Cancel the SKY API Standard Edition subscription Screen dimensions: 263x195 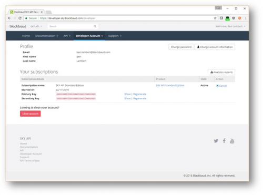coord(221,86)
